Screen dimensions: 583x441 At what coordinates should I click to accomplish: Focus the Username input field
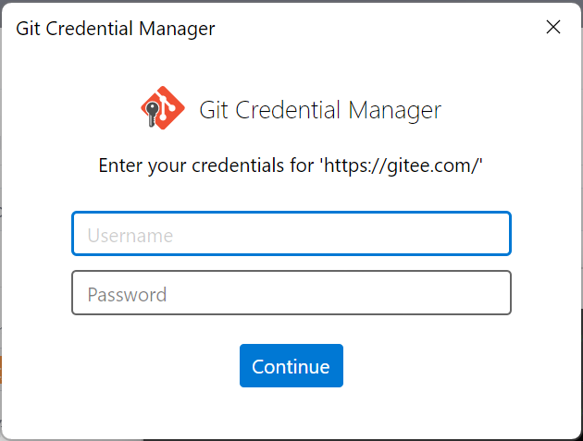pos(291,234)
